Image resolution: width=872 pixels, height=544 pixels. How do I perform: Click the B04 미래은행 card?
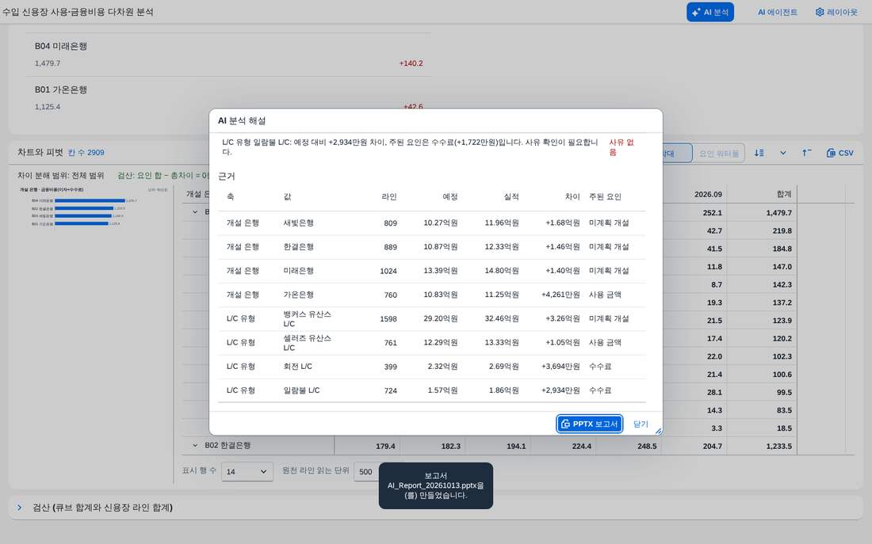coord(228,55)
